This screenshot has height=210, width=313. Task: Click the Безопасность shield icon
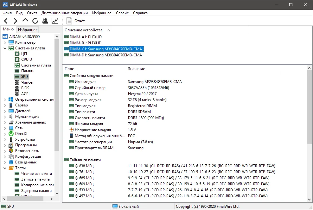pos(11,151)
